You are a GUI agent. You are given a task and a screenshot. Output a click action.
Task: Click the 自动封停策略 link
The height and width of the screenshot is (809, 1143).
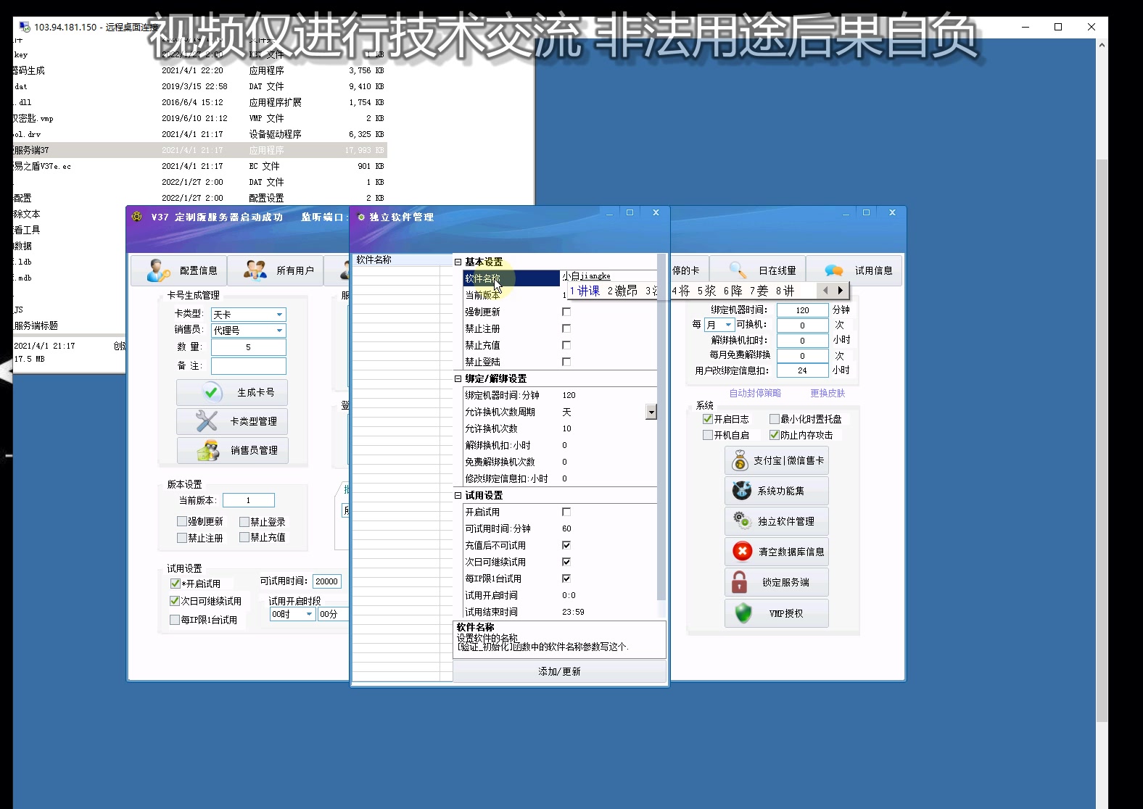coord(755,393)
